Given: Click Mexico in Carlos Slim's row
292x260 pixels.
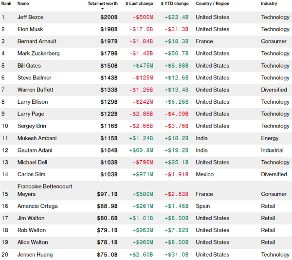Looking at the screenshot, I should [x=205, y=174].
